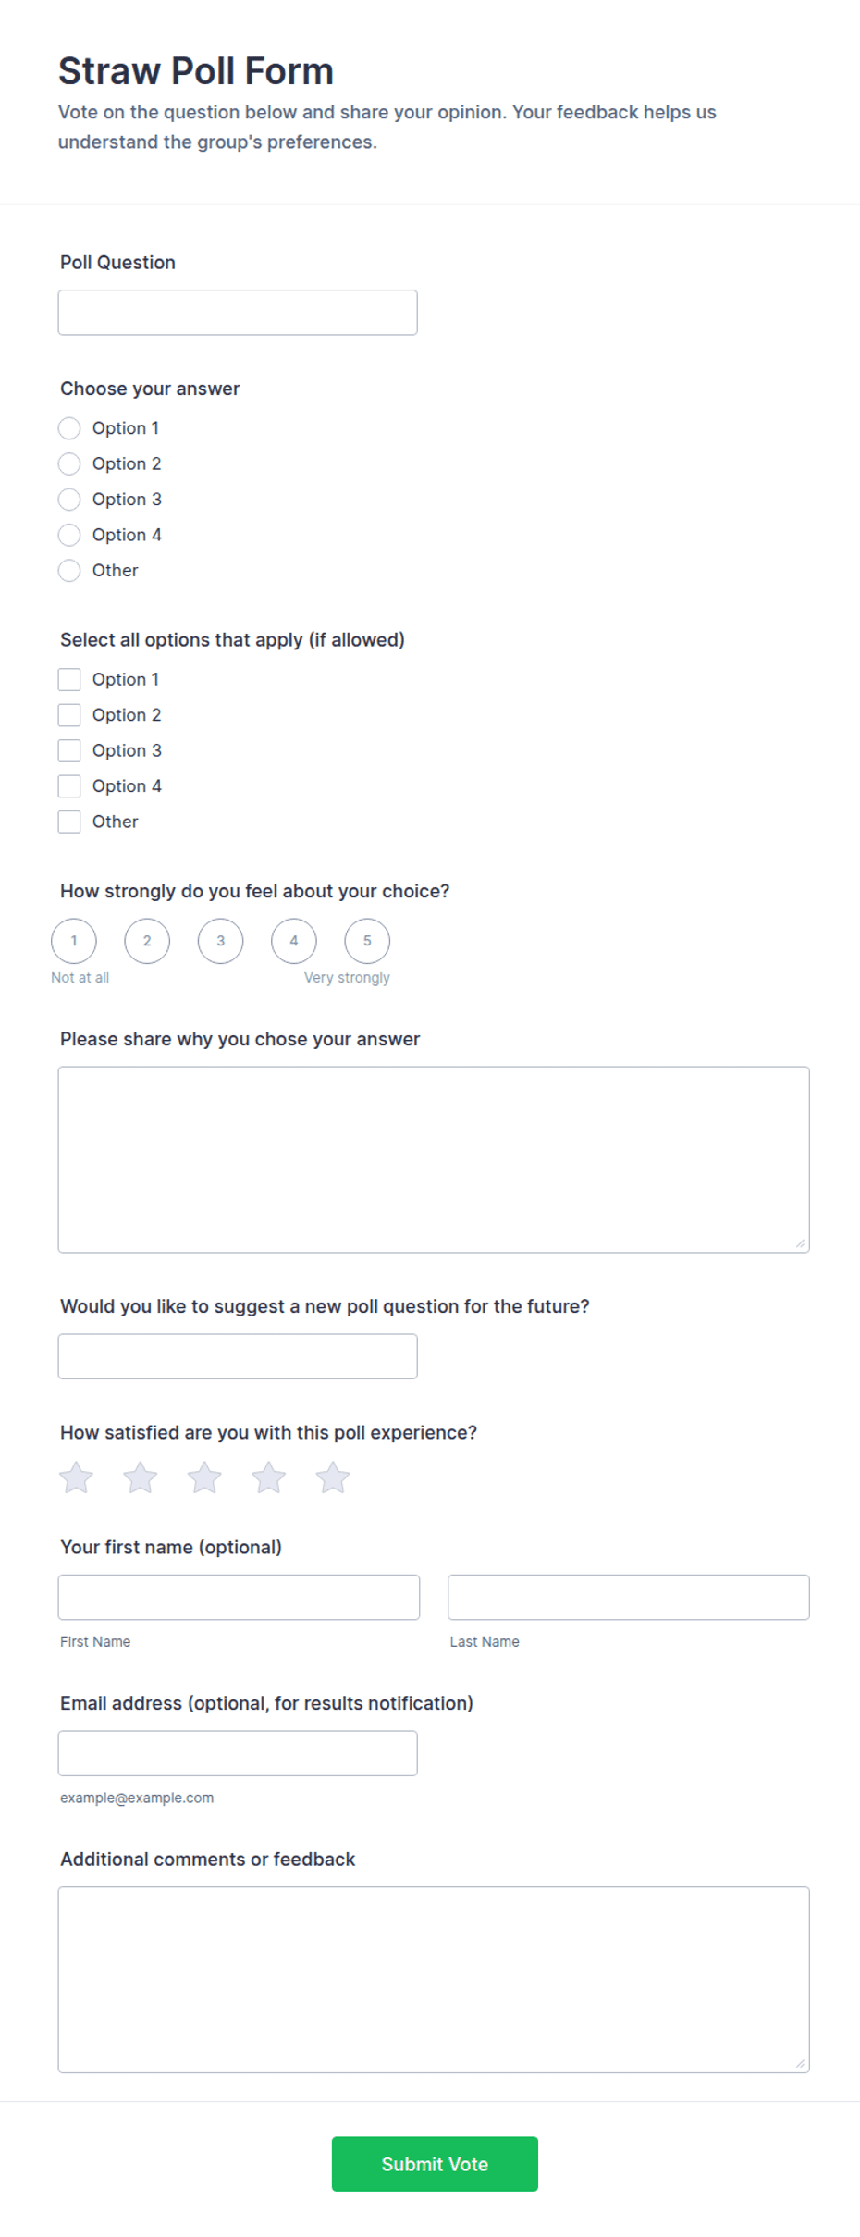Focus the suggest new poll question field
This screenshot has width=860, height=2237.
pyautogui.click(x=238, y=1356)
